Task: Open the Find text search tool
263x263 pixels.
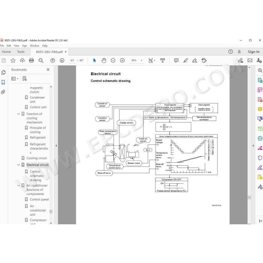Action: (41, 60)
